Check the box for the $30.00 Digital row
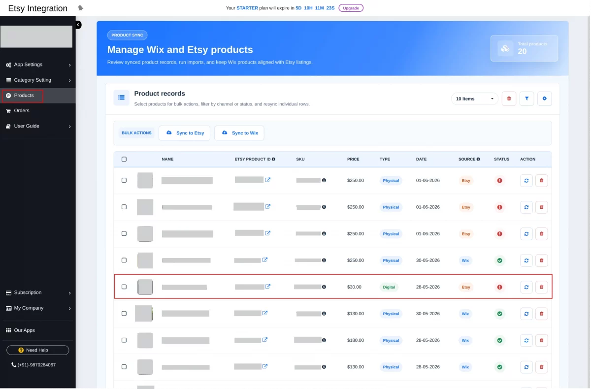The height and width of the screenshot is (389, 591). (x=124, y=287)
